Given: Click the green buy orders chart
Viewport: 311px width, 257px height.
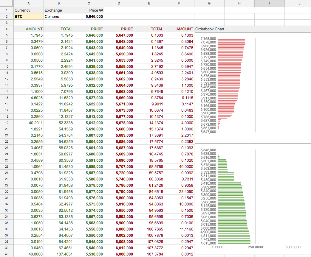Looking at the screenshot, I should 253,199.
